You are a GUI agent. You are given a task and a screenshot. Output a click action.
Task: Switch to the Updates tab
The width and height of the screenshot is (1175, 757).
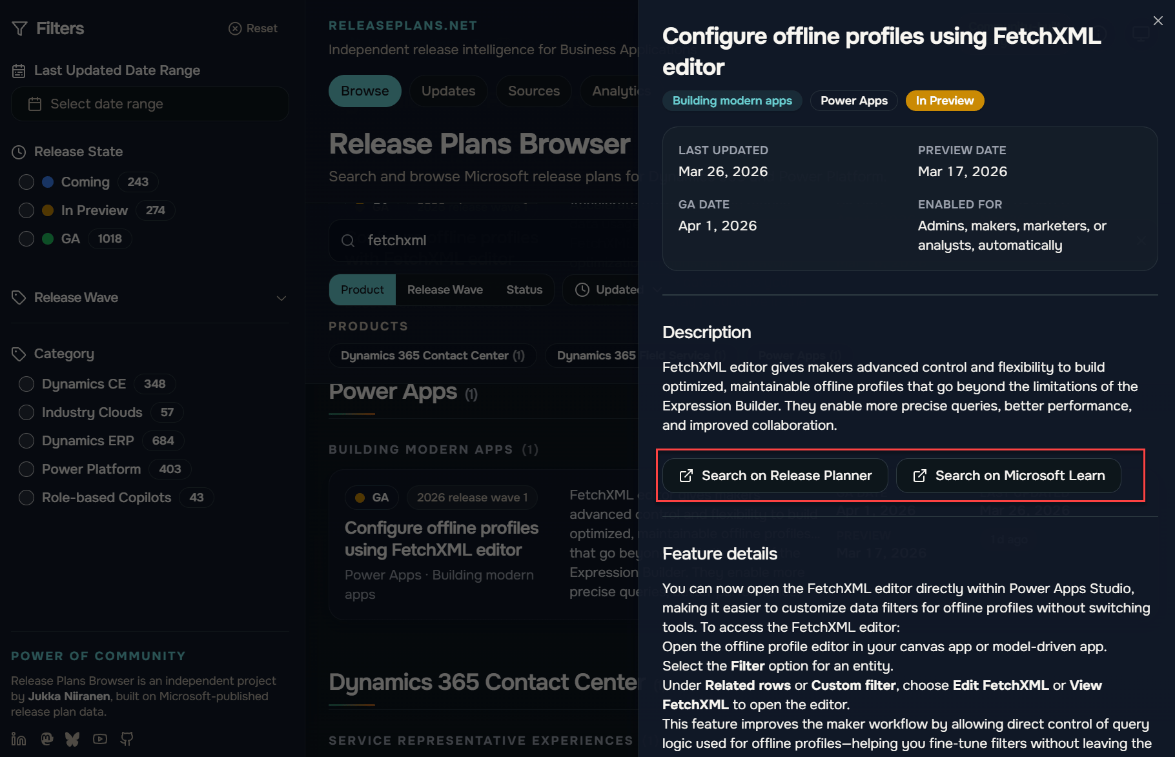pos(449,91)
